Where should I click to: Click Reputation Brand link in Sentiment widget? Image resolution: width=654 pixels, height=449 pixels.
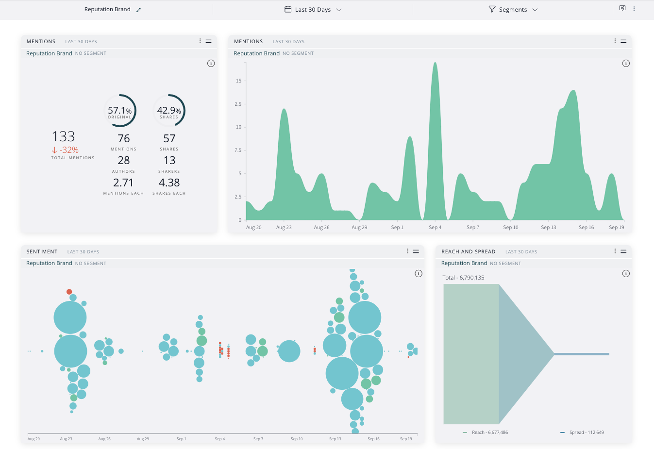tap(49, 263)
